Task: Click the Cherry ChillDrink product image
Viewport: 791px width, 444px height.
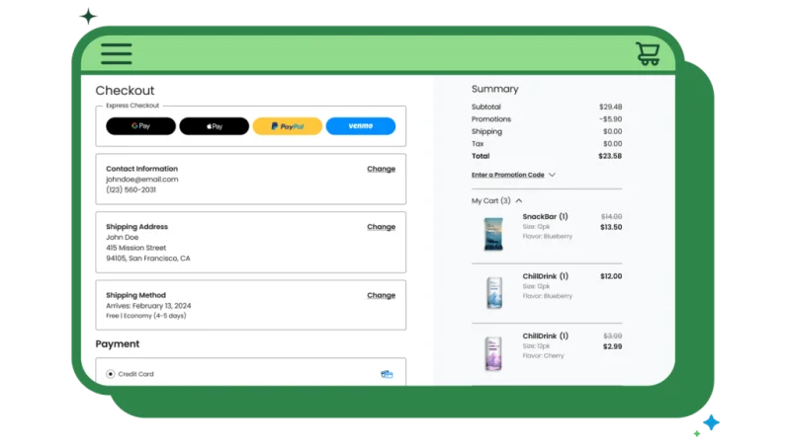Action: [x=492, y=353]
